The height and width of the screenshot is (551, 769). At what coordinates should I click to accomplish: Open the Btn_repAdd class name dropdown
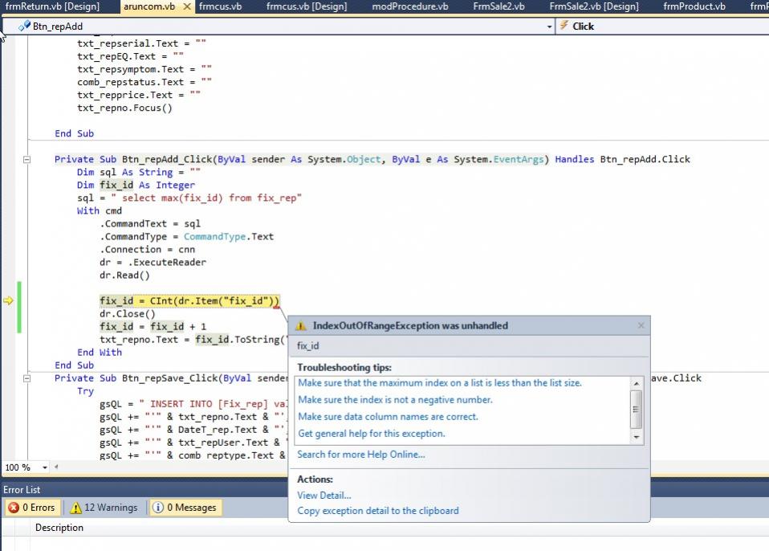tap(550, 27)
